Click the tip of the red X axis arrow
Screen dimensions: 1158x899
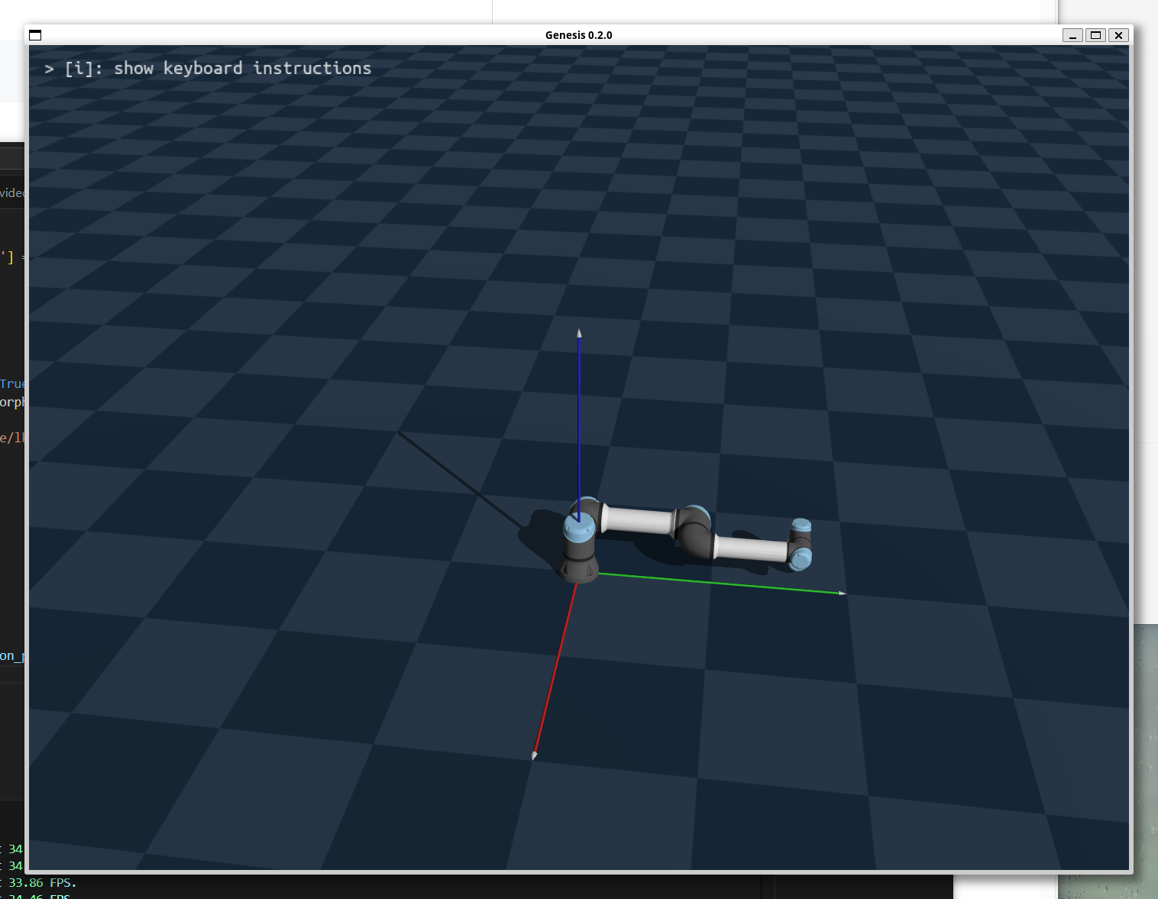tap(534, 755)
